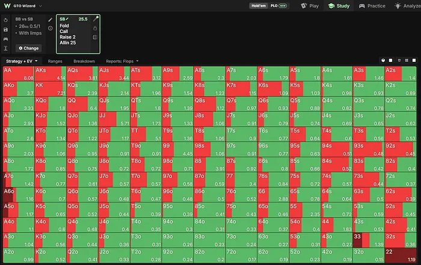Click the 44 matrix cell
Screen dimensions: 421x265
[337, 225]
